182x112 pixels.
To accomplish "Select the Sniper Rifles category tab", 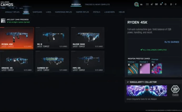I will click(x=82, y=12).
